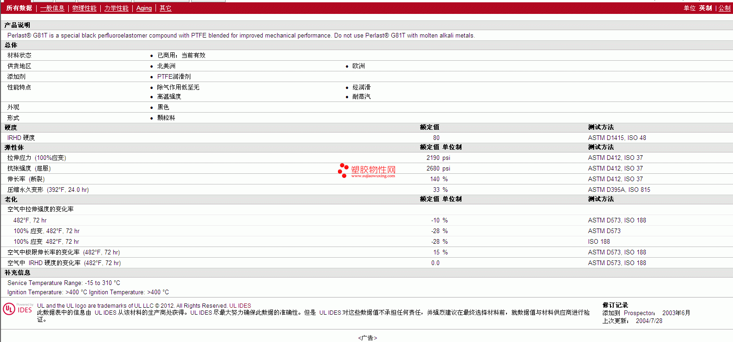The width and height of the screenshot is (733, 342).
Task: Click the 北美洲 availability entry
Action: 166,66
